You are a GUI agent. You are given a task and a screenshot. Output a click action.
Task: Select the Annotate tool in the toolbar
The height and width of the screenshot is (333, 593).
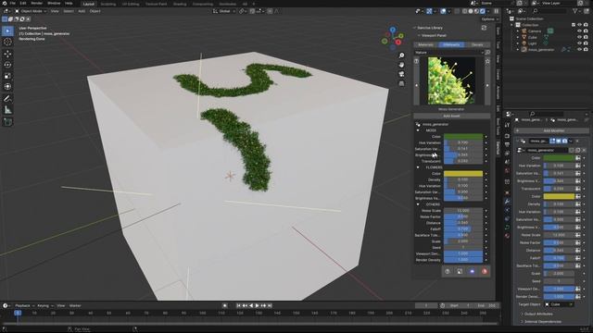[x=7, y=99]
